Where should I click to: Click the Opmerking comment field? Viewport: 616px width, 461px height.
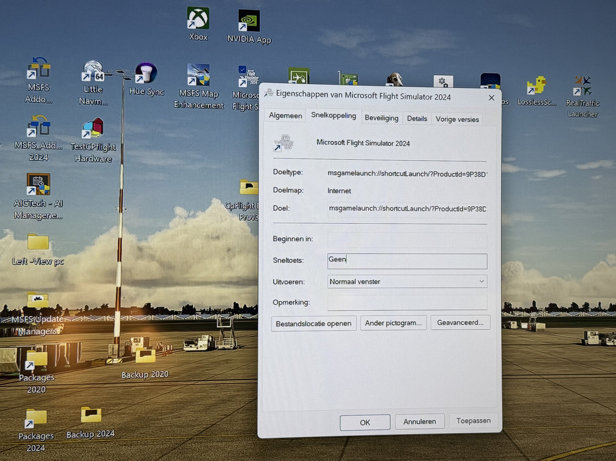pyautogui.click(x=408, y=302)
